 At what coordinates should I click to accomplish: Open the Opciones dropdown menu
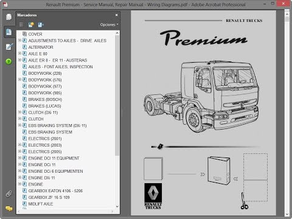(x=109, y=24)
